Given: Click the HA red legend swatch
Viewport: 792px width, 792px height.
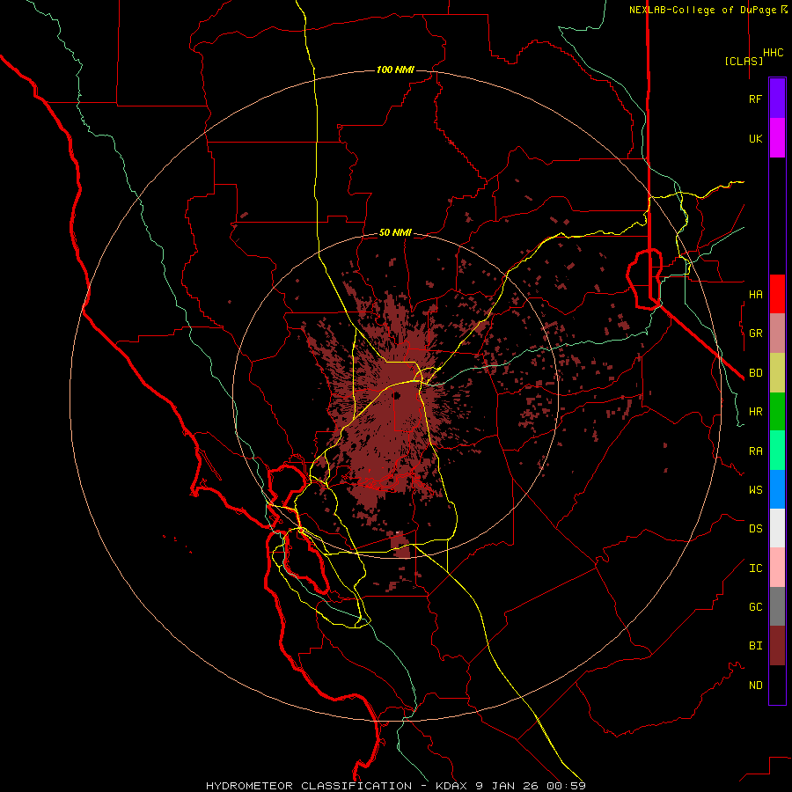Looking at the screenshot, I should point(777,294).
